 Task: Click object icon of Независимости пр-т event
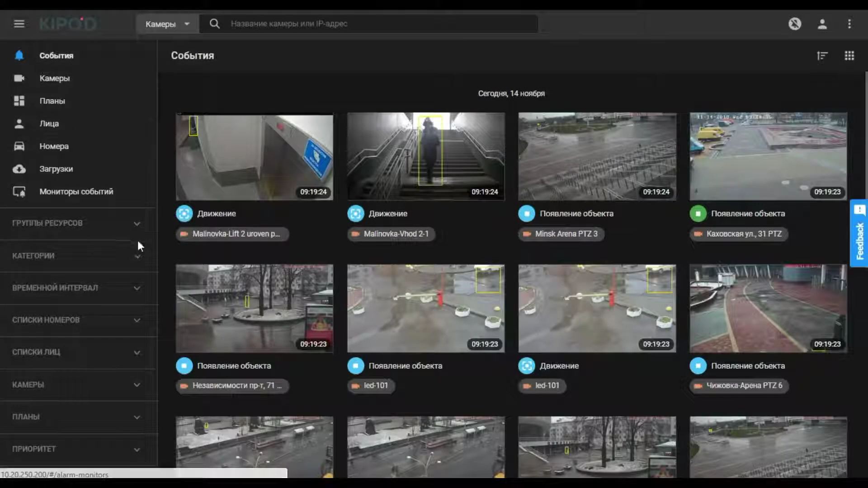[x=184, y=366]
